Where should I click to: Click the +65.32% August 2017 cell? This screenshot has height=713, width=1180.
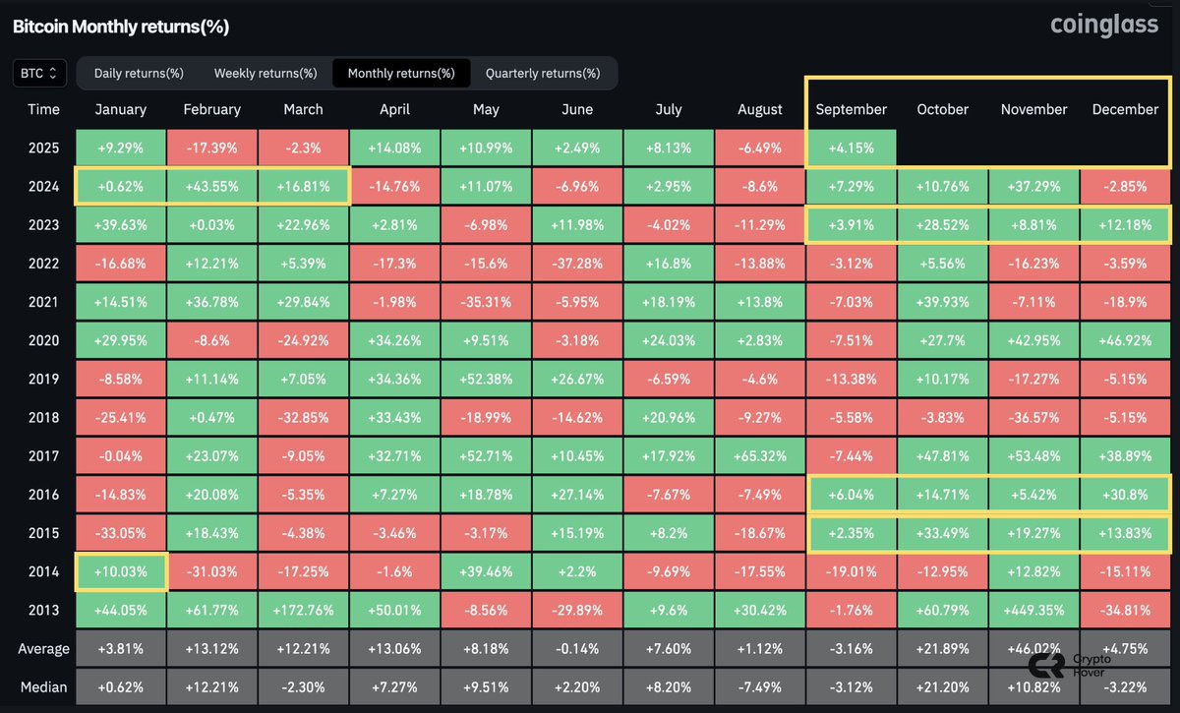click(759, 455)
